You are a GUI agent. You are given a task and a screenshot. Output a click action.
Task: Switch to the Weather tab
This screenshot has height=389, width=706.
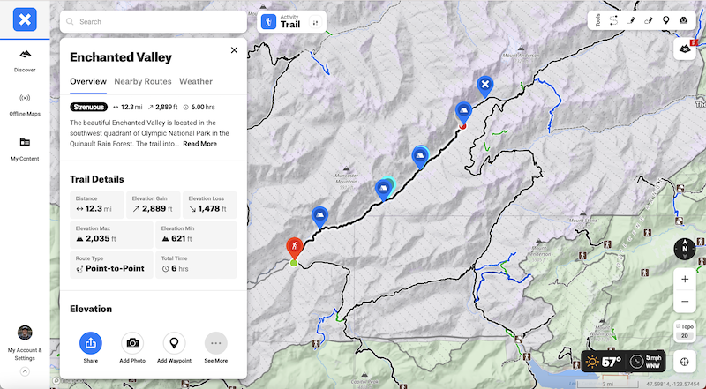tap(196, 81)
